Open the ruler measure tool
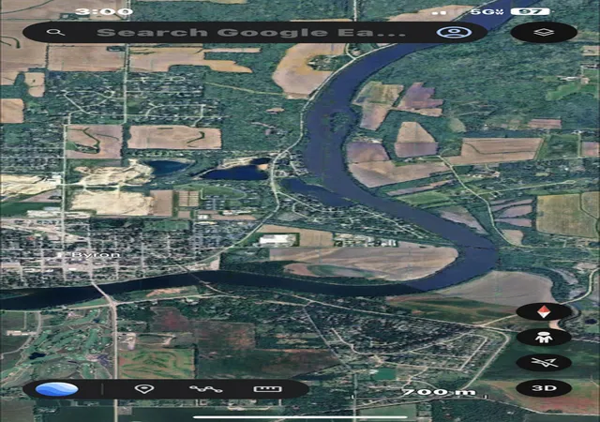600x422 pixels. pos(268,389)
